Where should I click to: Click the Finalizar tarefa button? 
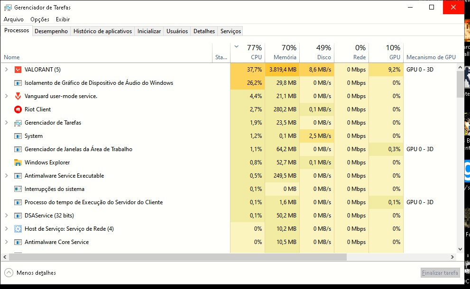click(x=440, y=273)
